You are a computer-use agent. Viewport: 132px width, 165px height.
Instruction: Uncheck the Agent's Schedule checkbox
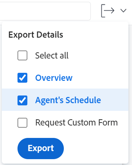[22, 100]
